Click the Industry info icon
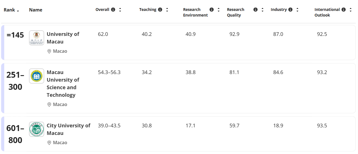Image resolution: width=358 pixels, height=154 pixels. (290, 10)
